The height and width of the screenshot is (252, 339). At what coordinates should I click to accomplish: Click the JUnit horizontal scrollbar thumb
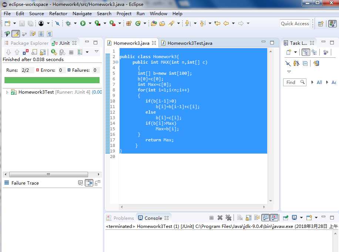click(48, 174)
